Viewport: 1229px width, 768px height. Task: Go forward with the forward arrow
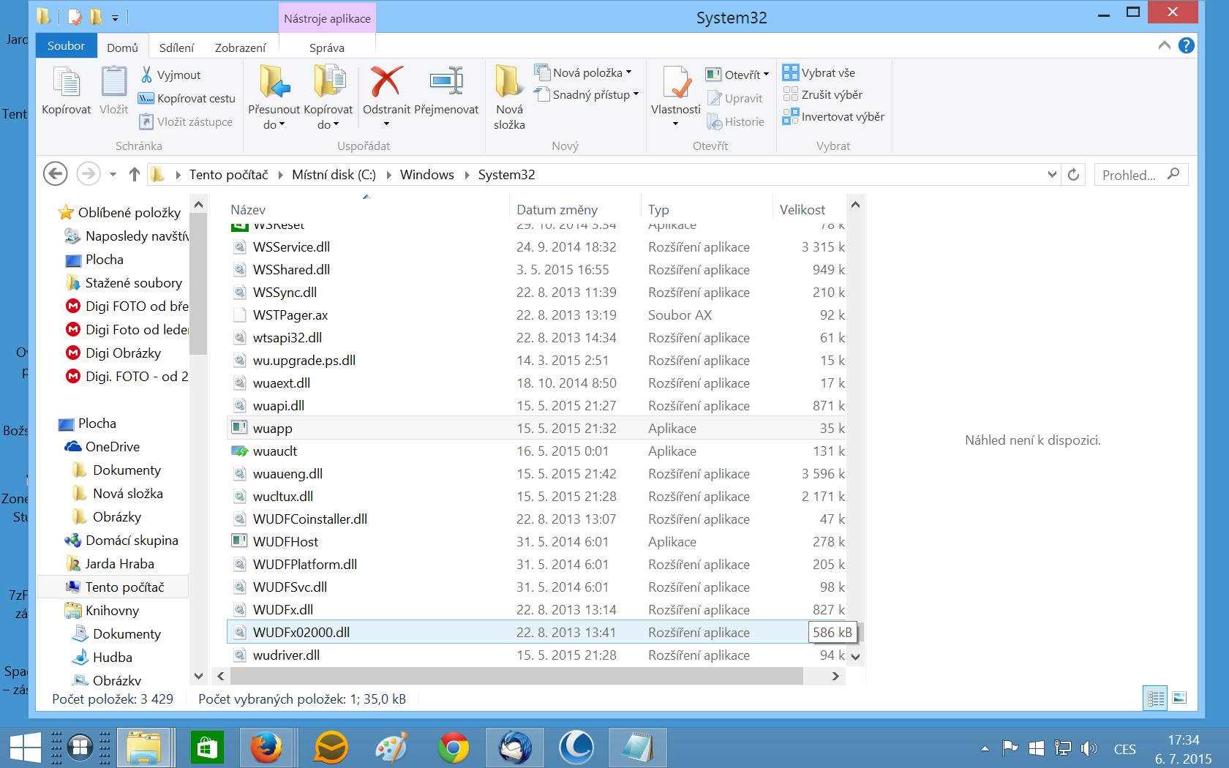[x=89, y=174]
